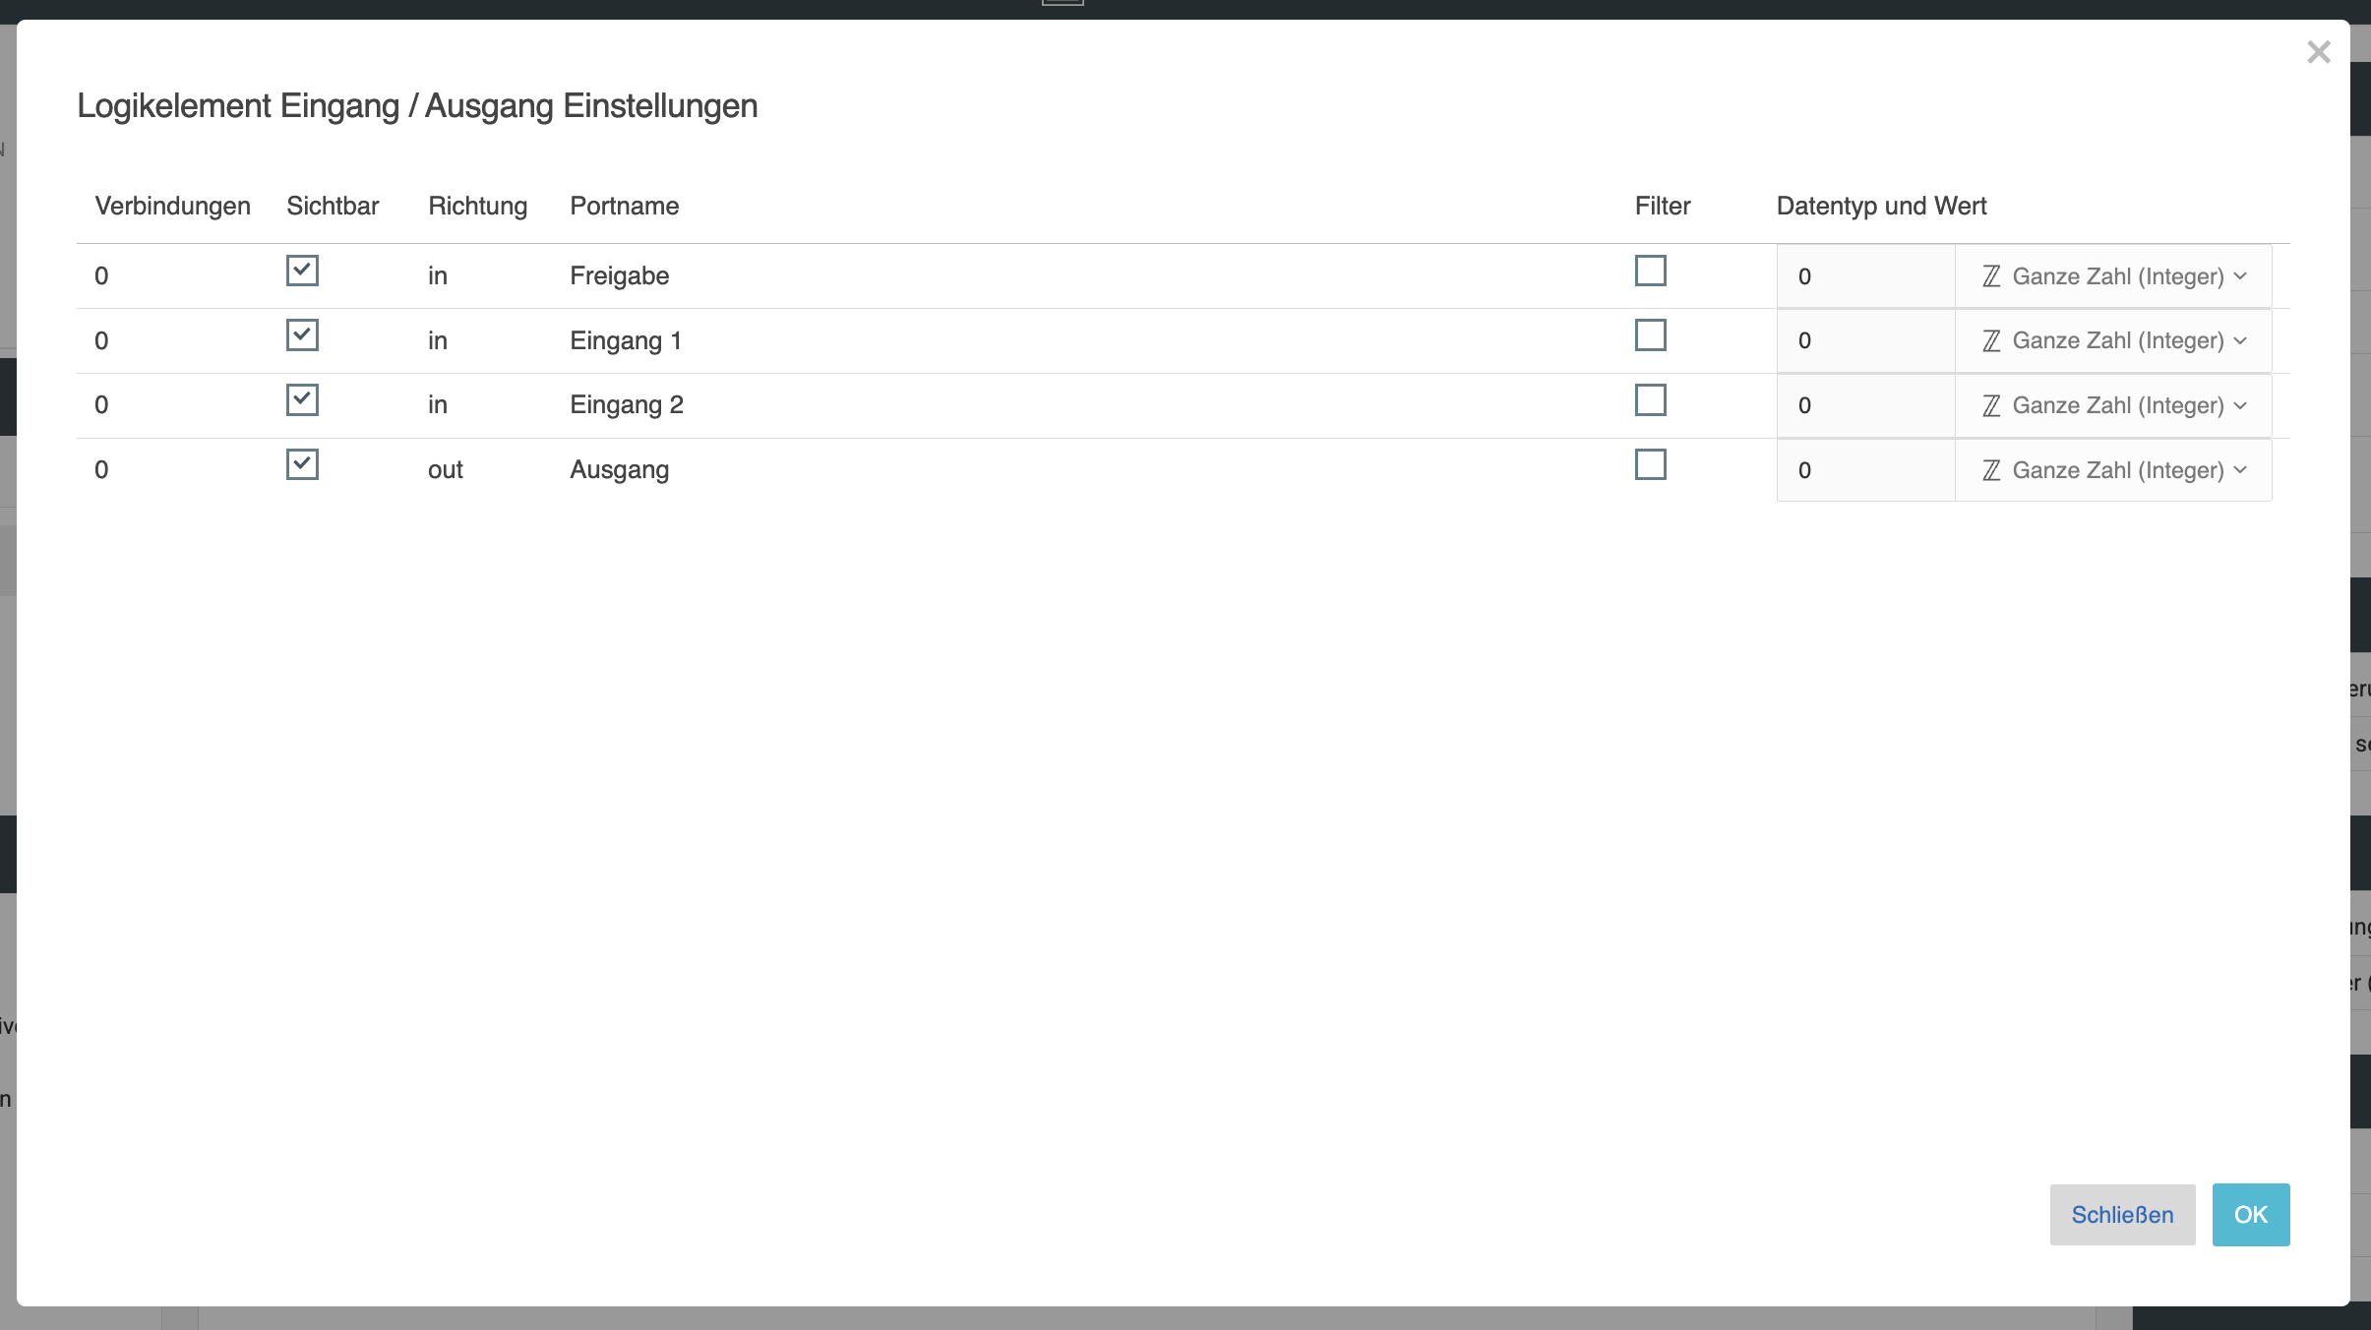Click Freigabe value input field
2371x1330 pixels.
coord(1865,276)
